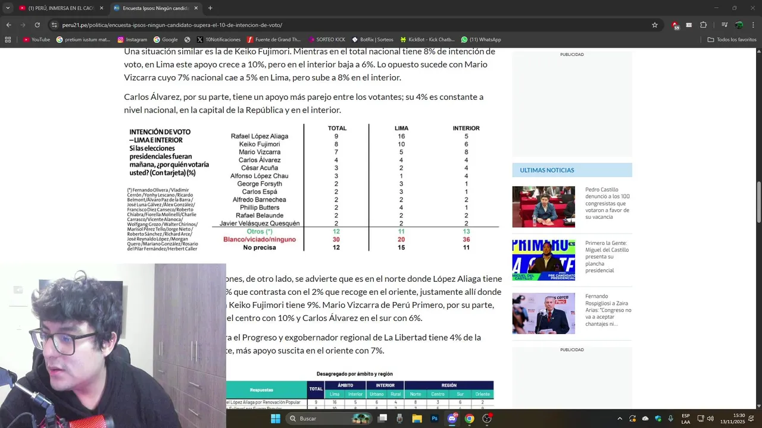This screenshot has width=762, height=428.
Task: Open Discord from taskbar
Action: pyautogui.click(x=452, y=418)
